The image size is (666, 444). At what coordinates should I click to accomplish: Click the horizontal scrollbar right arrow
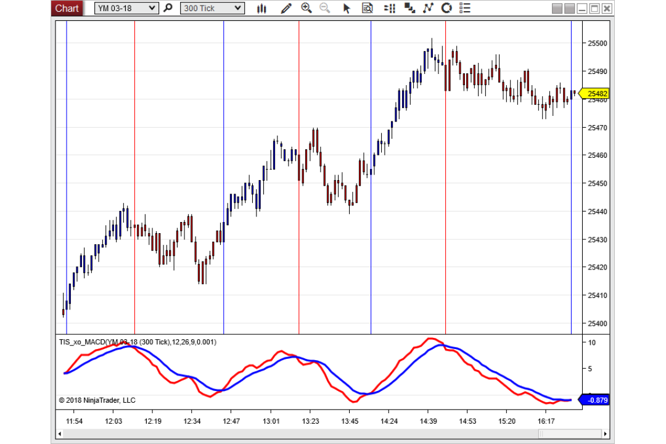click(x=606, y=434)
